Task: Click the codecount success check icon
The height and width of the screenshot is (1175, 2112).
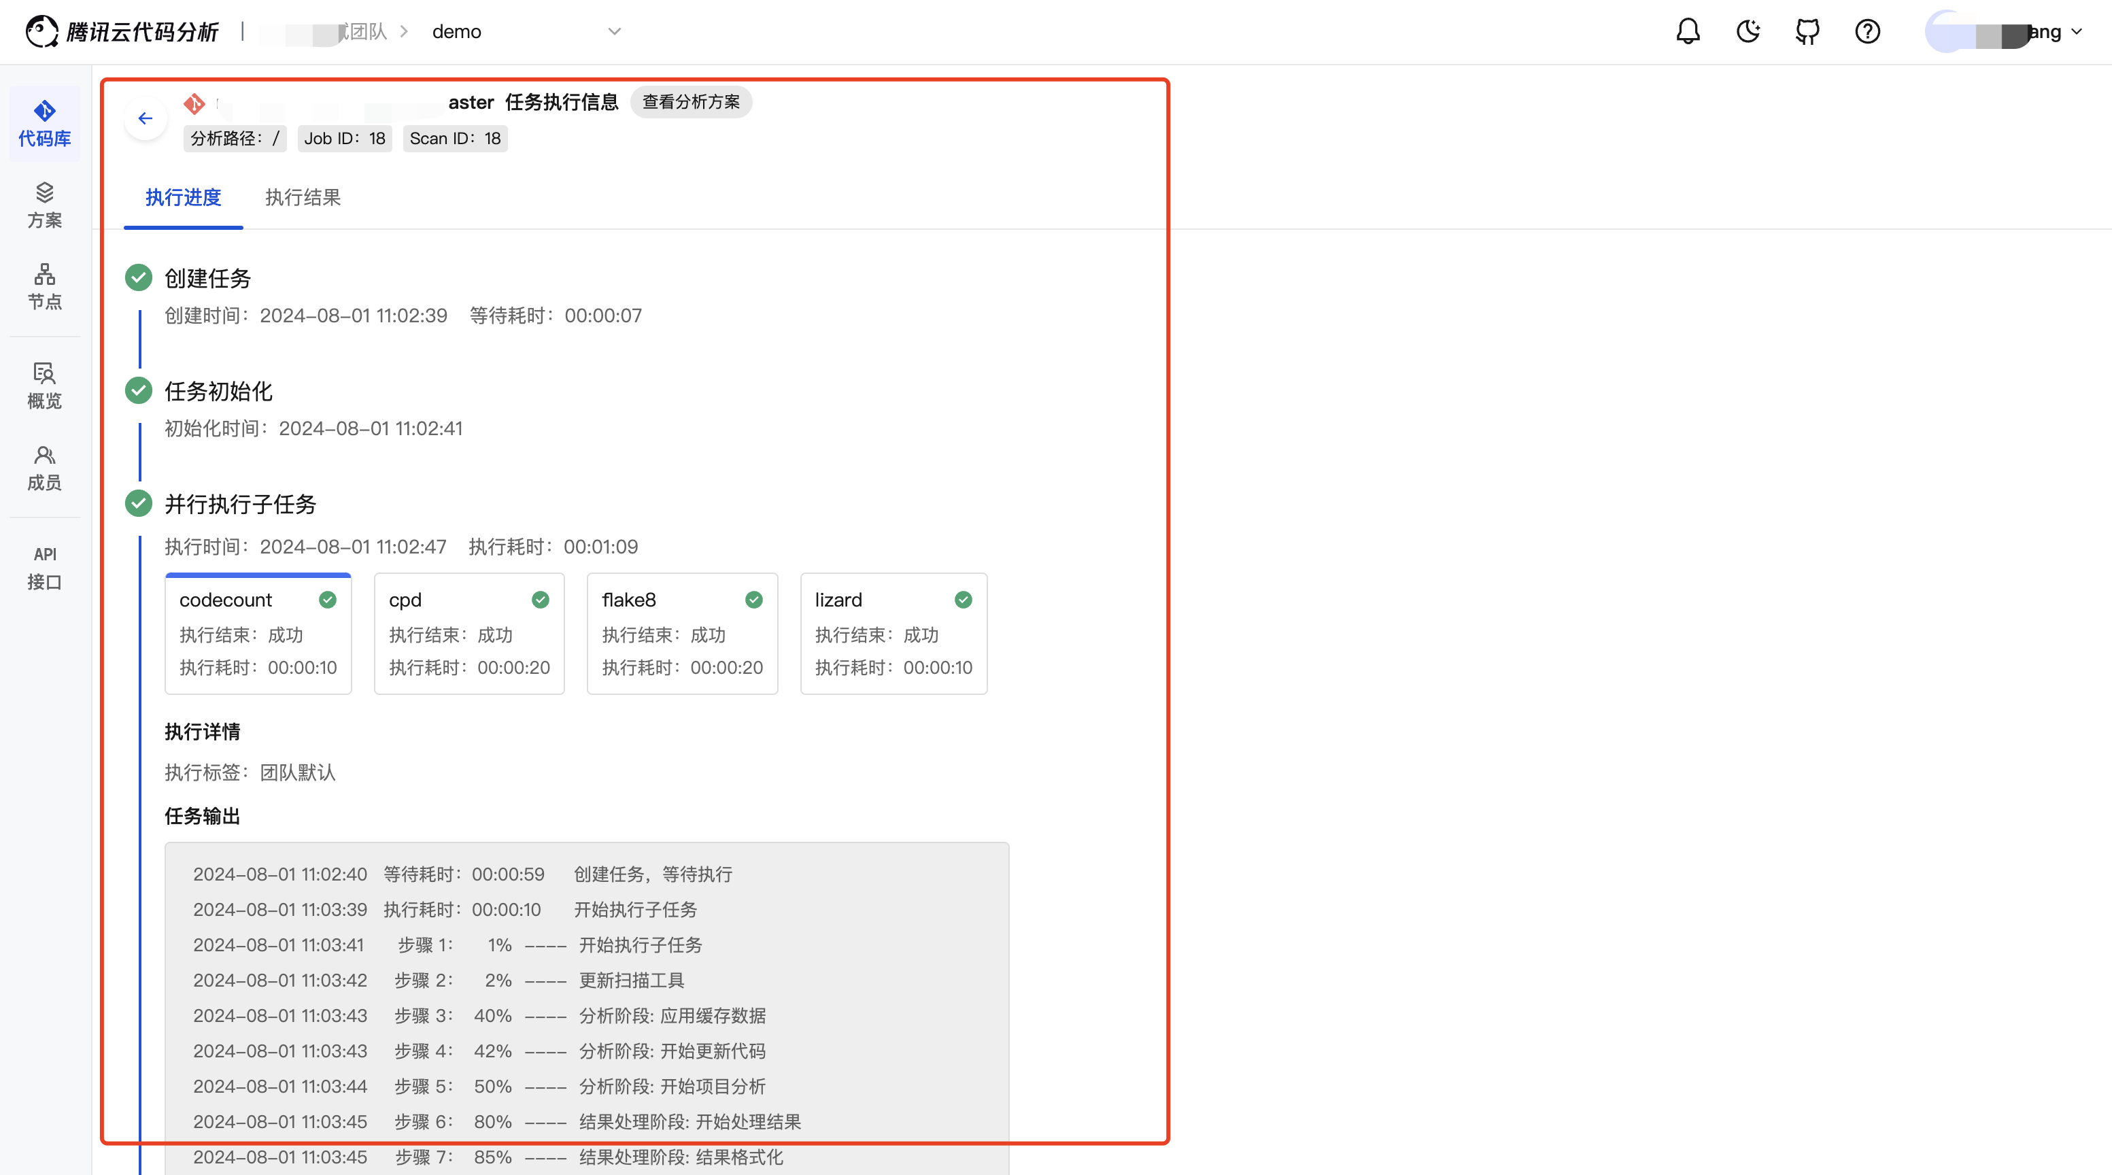Action: [x=328, y=599]
